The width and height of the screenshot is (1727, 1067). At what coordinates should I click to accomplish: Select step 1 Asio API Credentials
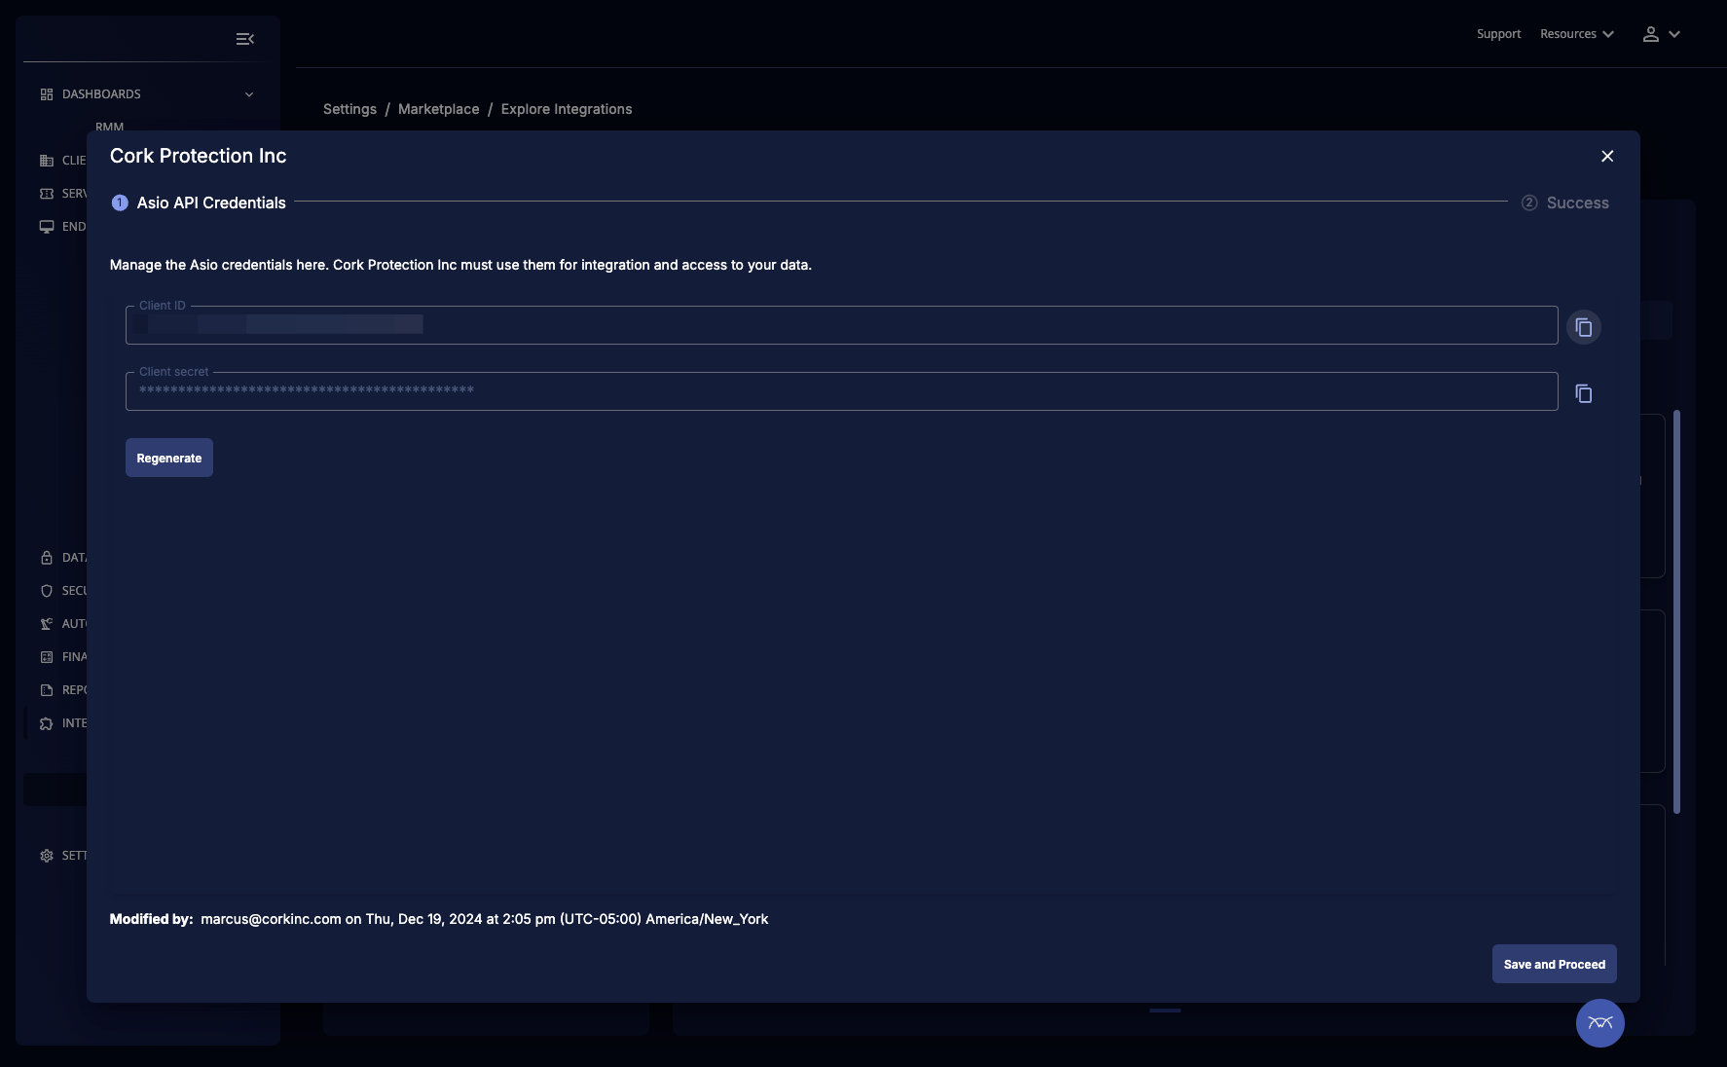tap(199, 202)
